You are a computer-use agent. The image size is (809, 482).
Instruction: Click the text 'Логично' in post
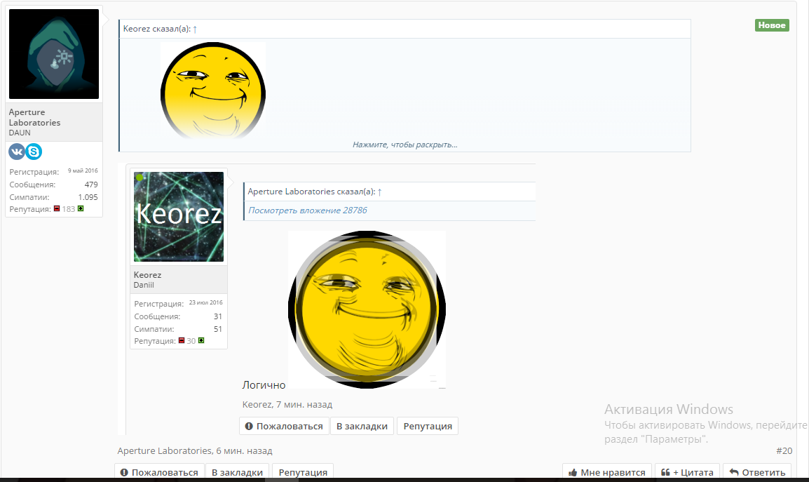point(264,385)
